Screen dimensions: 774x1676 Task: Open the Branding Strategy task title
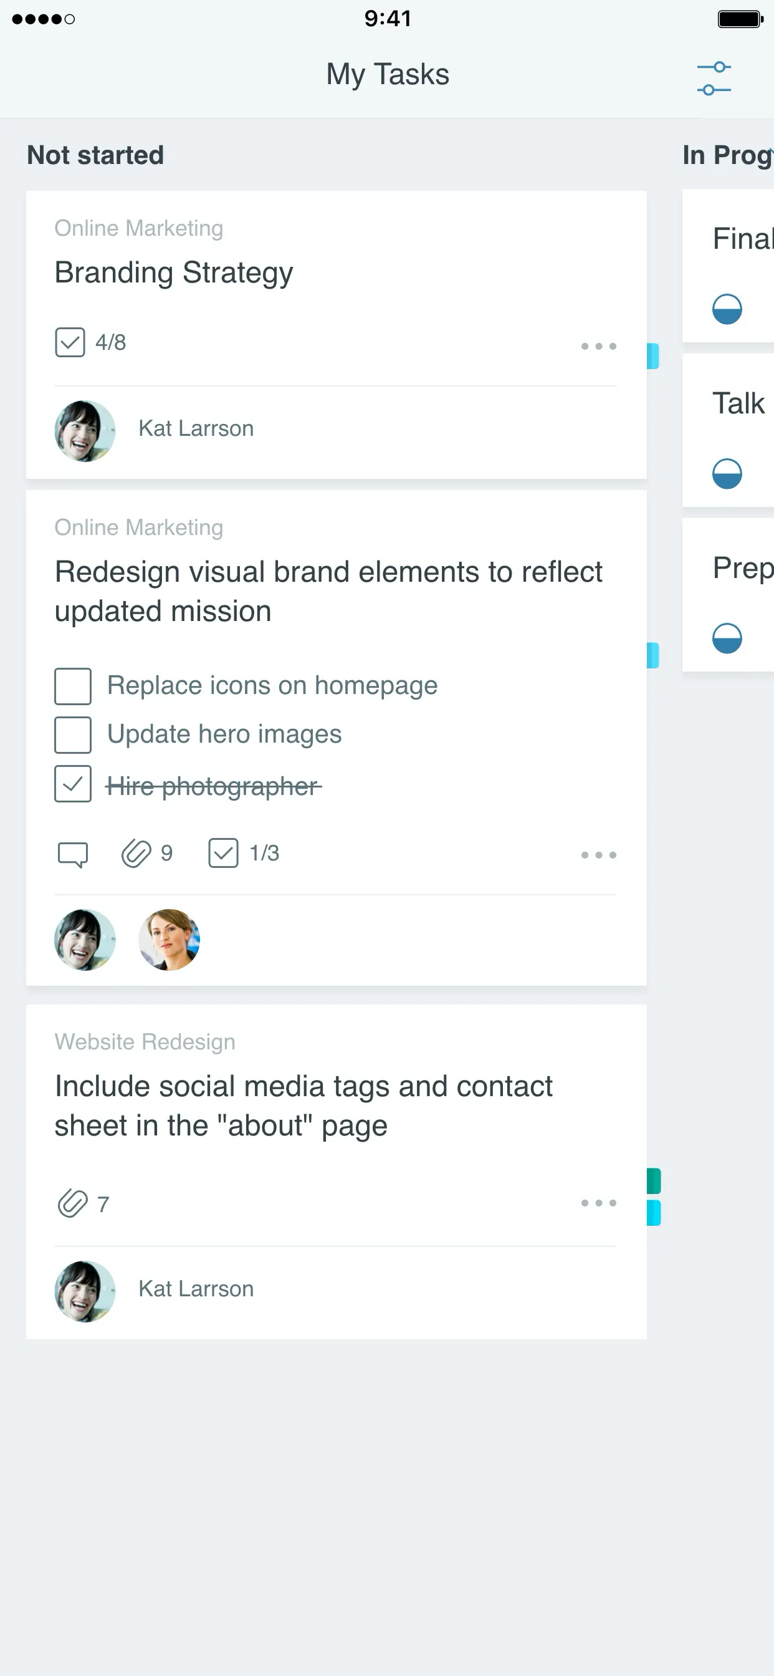pos(174,272)
